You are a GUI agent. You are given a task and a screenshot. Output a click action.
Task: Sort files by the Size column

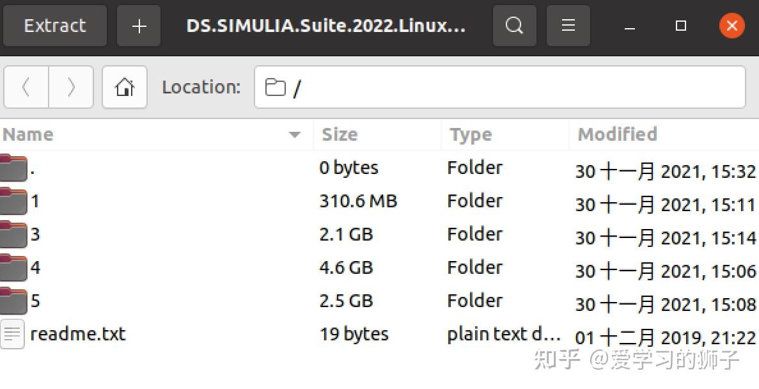339,134
